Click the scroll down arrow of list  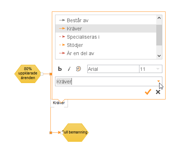[x=159, y=56]
